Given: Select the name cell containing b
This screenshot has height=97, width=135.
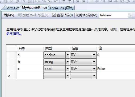Looking at the screenshot, I should [30, 62].
